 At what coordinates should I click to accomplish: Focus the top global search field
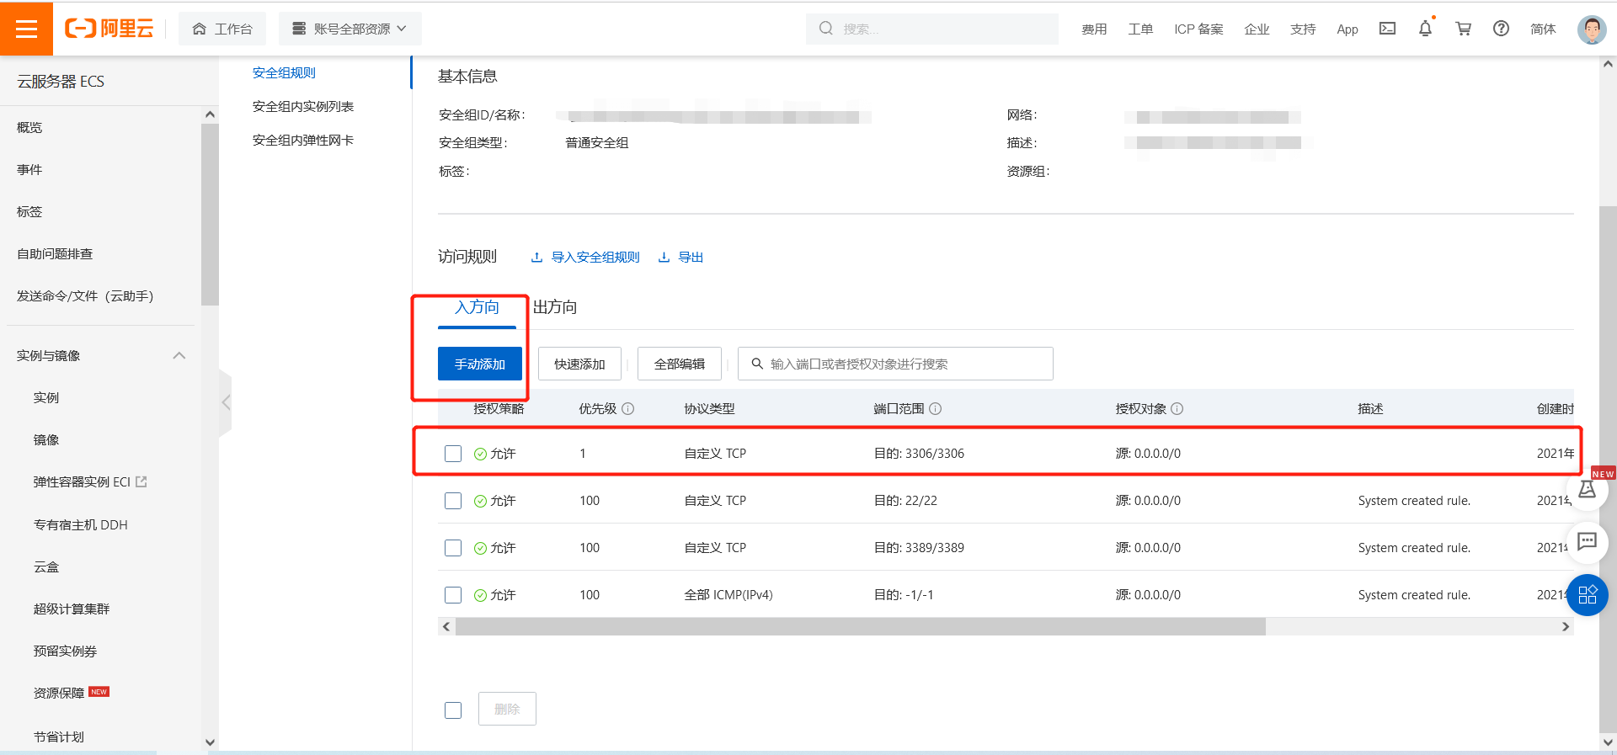tap(932, 29)
